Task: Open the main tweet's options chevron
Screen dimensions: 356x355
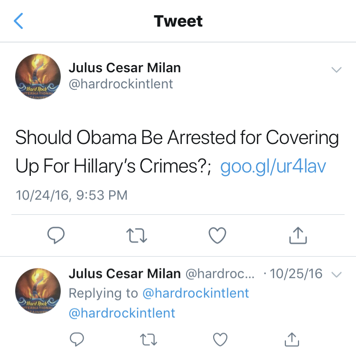Action: click(337, 69)
